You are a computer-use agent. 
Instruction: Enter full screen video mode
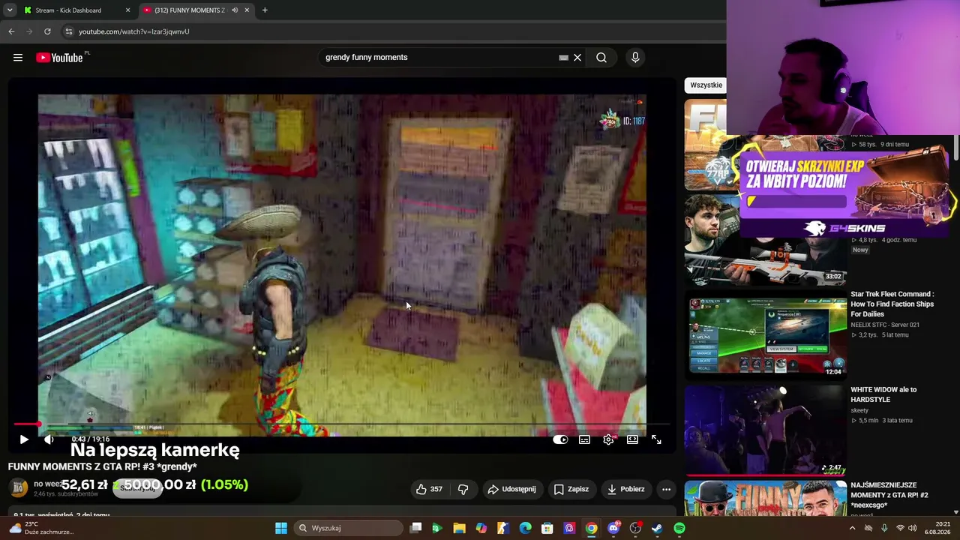[656, 439]
